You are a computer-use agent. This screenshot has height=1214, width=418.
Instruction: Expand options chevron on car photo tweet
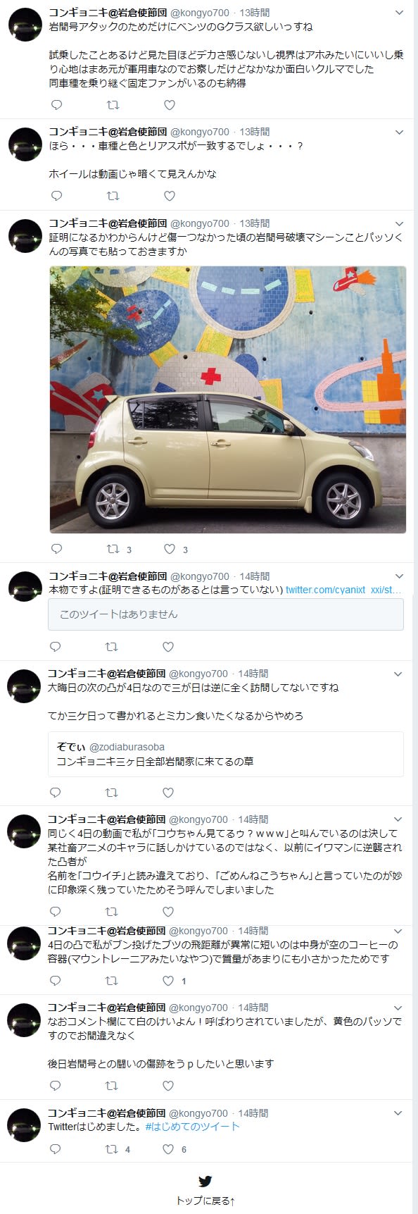pyautogui.click(x=399, y=223)
